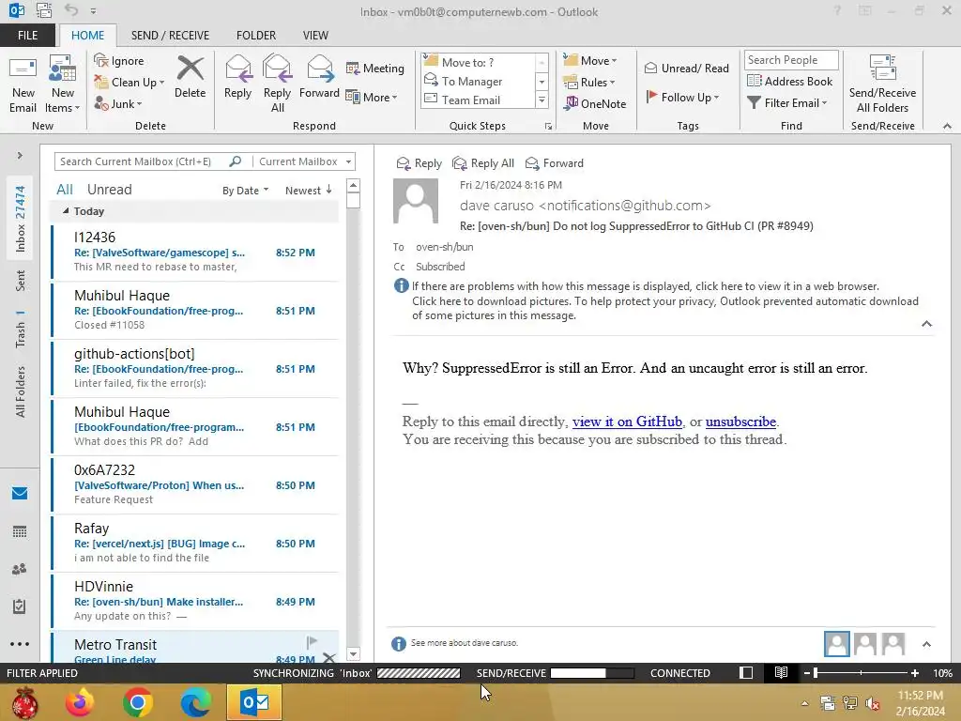Screen dimensions: 961x721
Task: Collapse the ribbon
Action: coord(947,126)
